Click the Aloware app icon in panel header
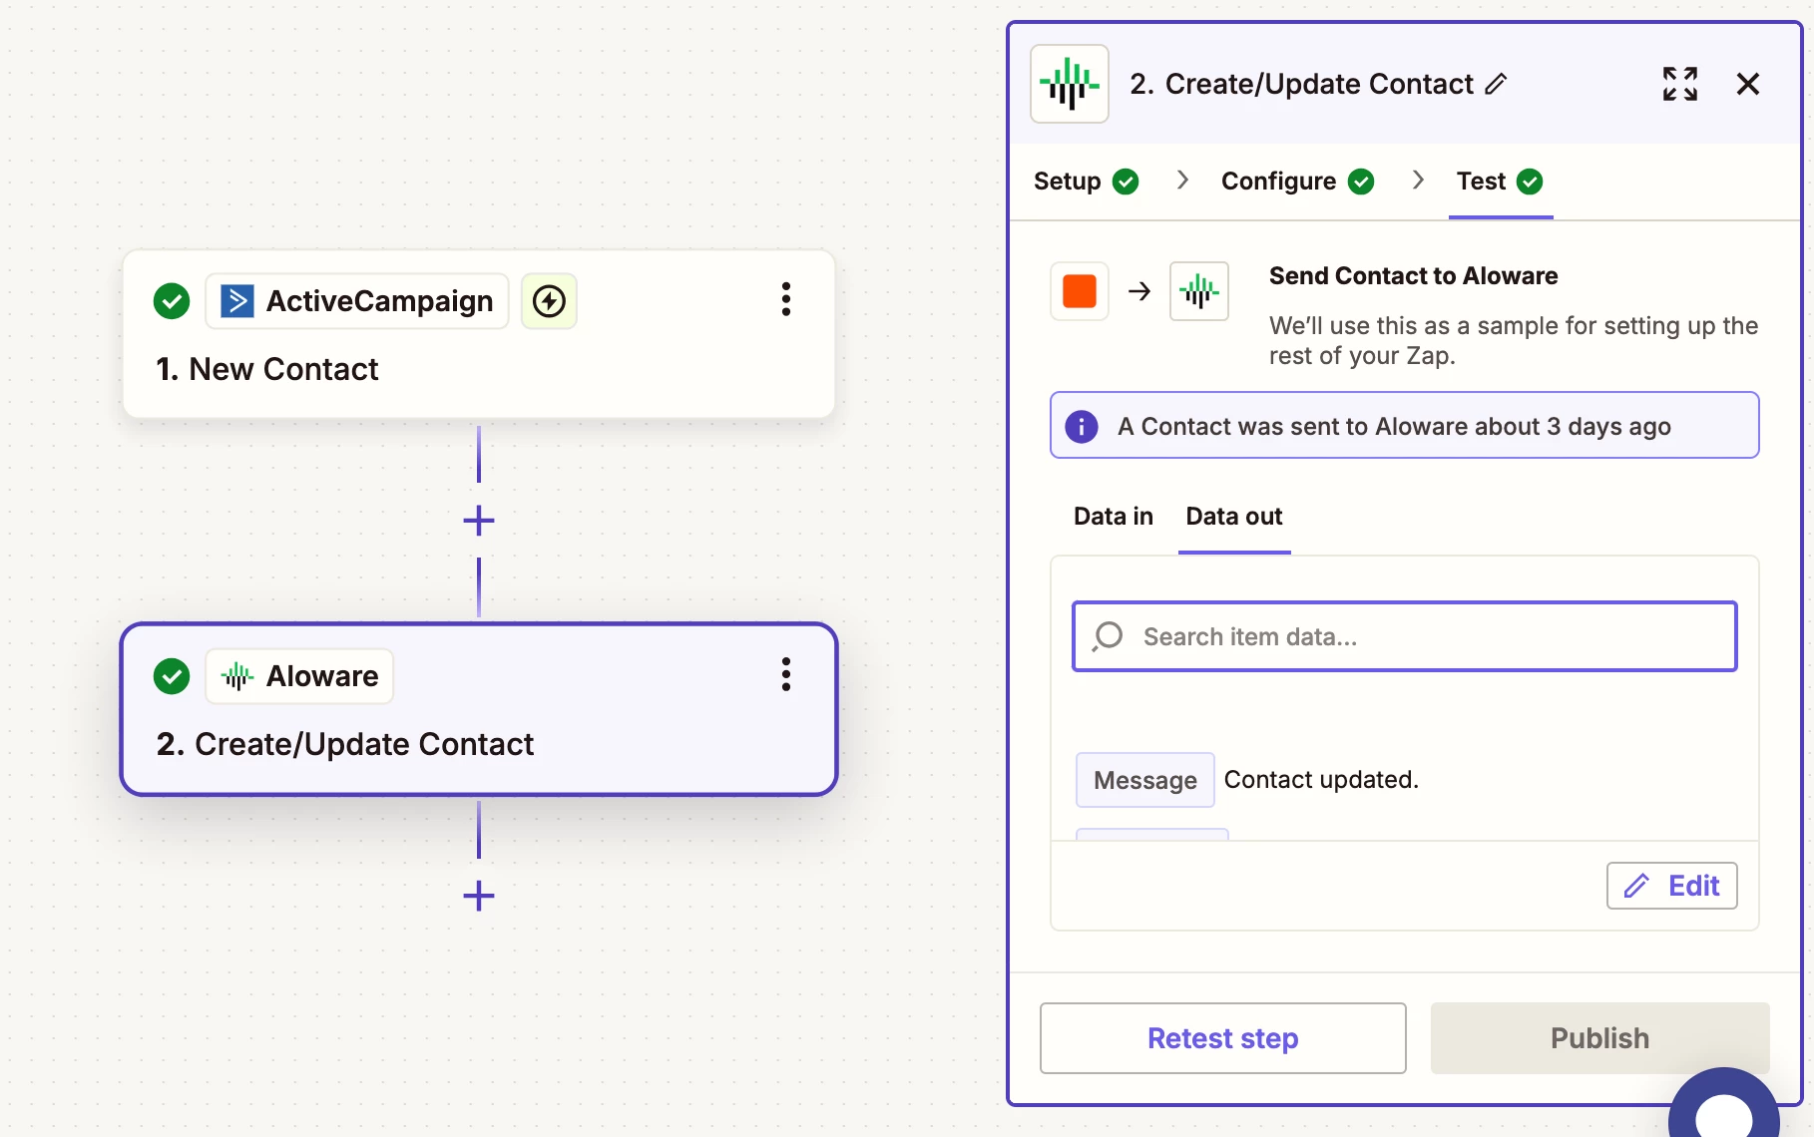 (x=1069, y=84)
